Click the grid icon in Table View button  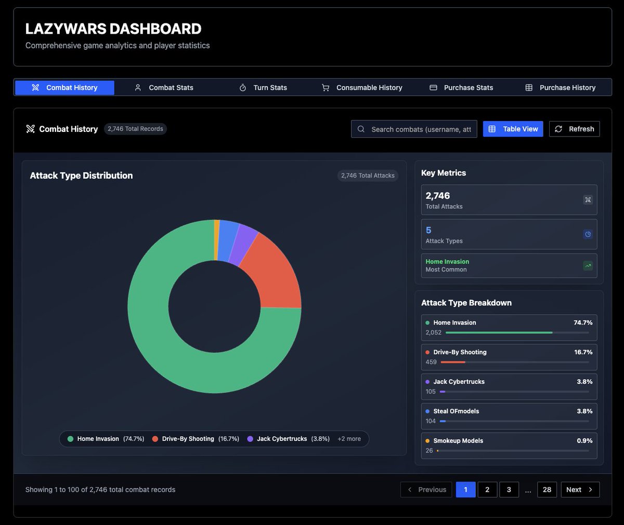pyautogui.click(x=492, y=129)
